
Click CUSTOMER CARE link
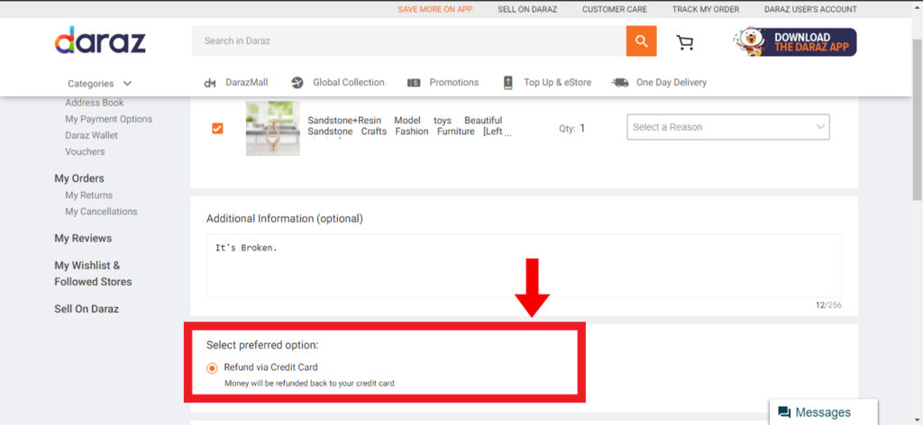[615, 9]
